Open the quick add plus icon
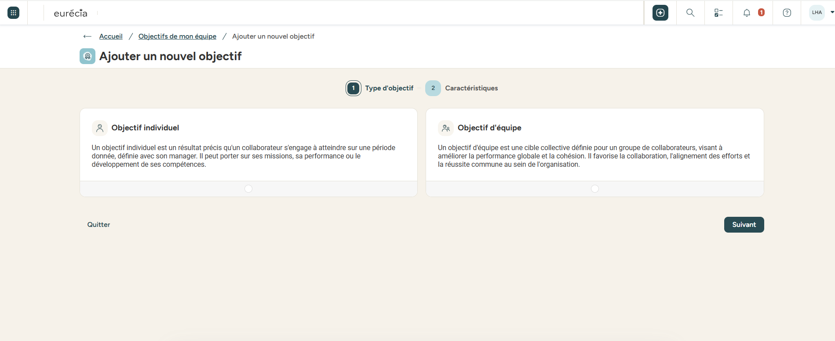 [660, 13]
